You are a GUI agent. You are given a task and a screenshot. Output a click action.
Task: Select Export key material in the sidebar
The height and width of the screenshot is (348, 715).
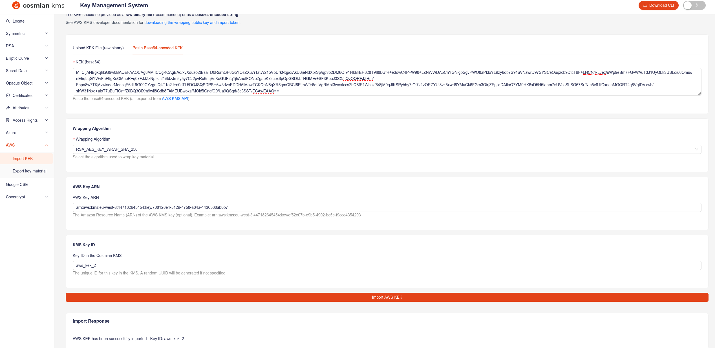(29, 171)
